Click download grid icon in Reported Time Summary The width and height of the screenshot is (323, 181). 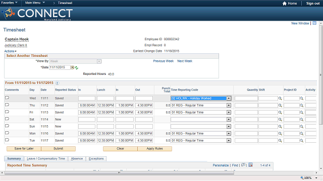250,165
